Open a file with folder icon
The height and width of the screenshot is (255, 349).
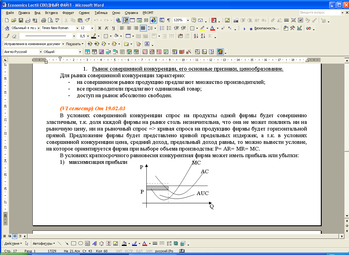point(14,20)
